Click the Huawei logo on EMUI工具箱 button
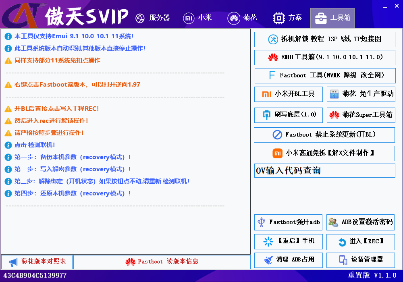This screenshot has width=403, height=282. point(273,57)
